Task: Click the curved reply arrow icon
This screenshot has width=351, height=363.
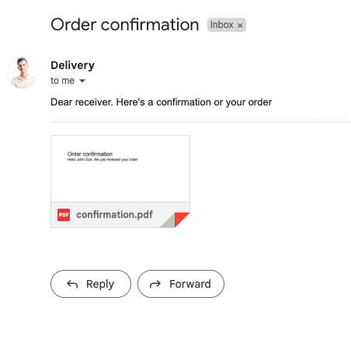Action: click(x=72, y=284)
